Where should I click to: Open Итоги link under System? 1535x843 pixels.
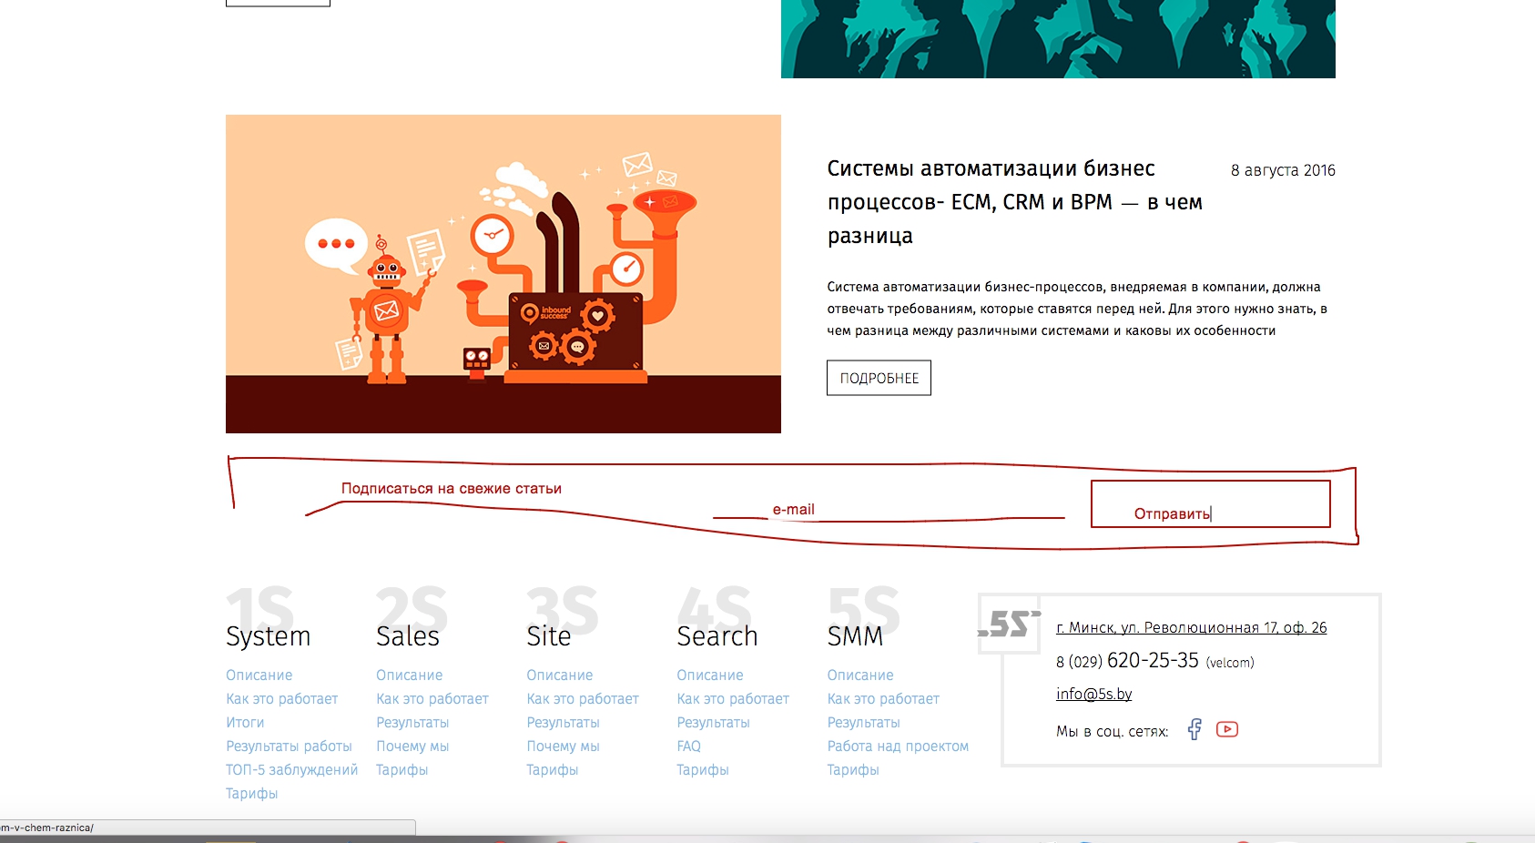click(x=245, y=722)
